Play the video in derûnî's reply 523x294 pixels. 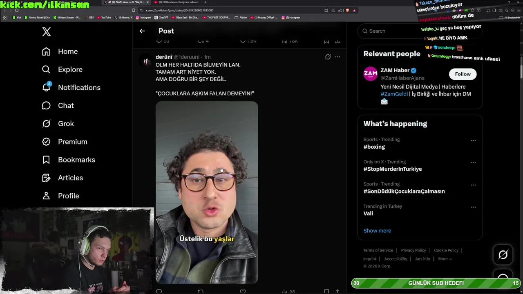point(207,192)
